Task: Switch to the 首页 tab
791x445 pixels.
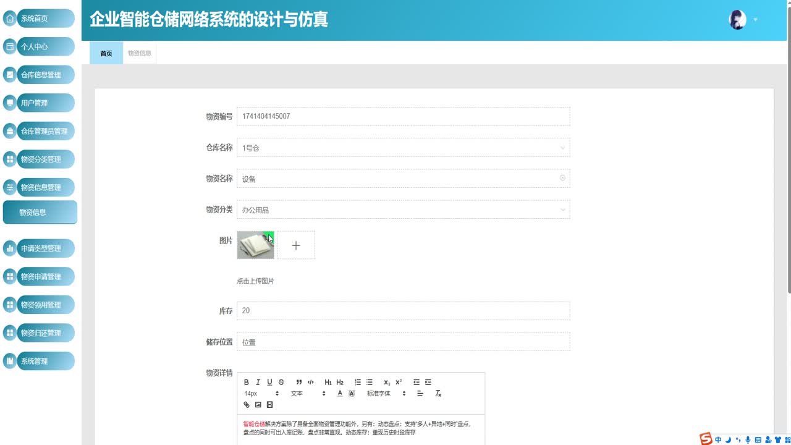Action: click(x=106, y=53)
